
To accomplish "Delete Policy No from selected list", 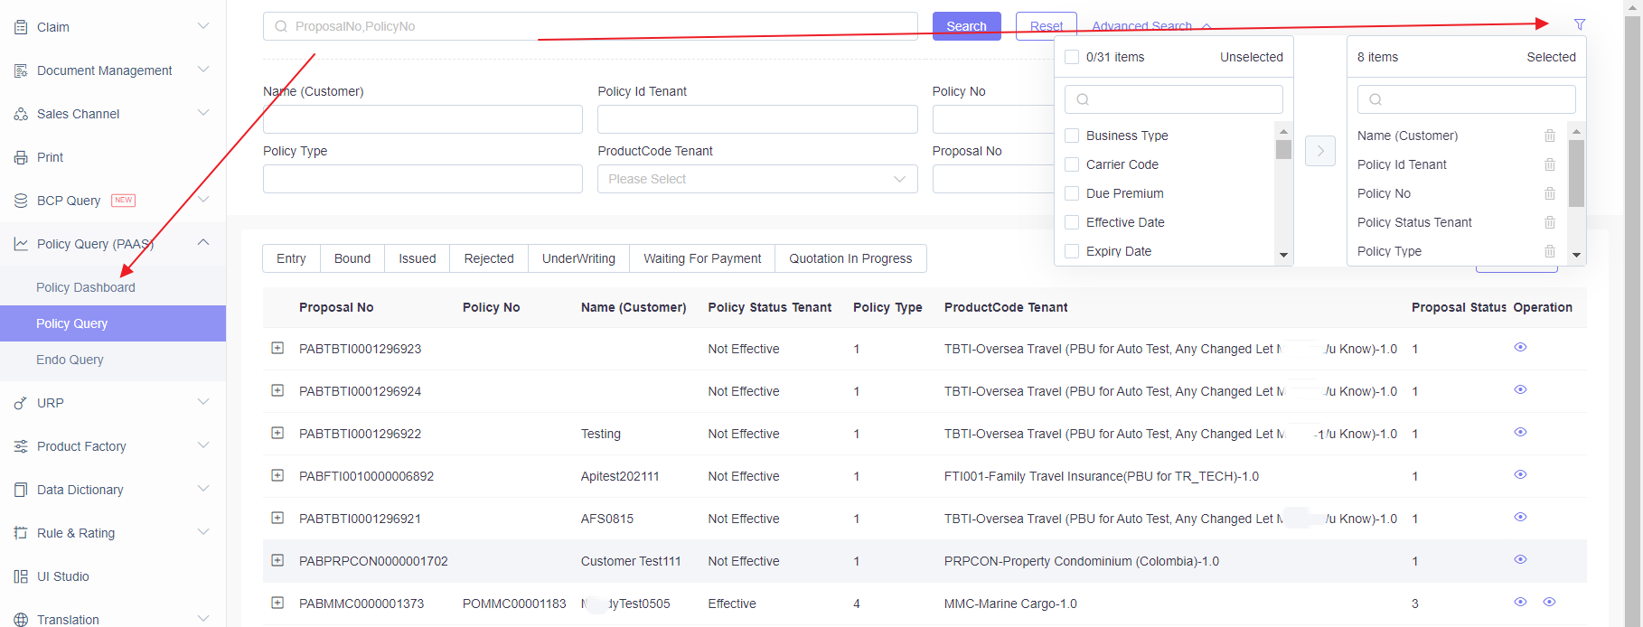I will pos(1549,193).
